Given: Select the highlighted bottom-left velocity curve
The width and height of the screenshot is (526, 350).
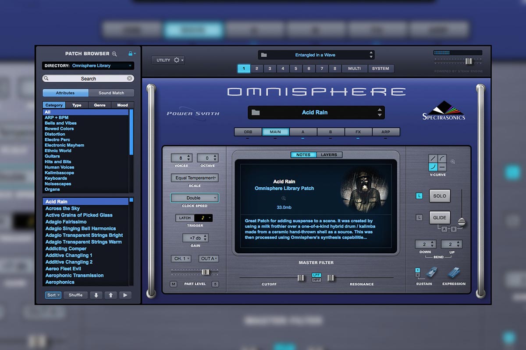Looking at the screenshot, I should tap(433, 167).
